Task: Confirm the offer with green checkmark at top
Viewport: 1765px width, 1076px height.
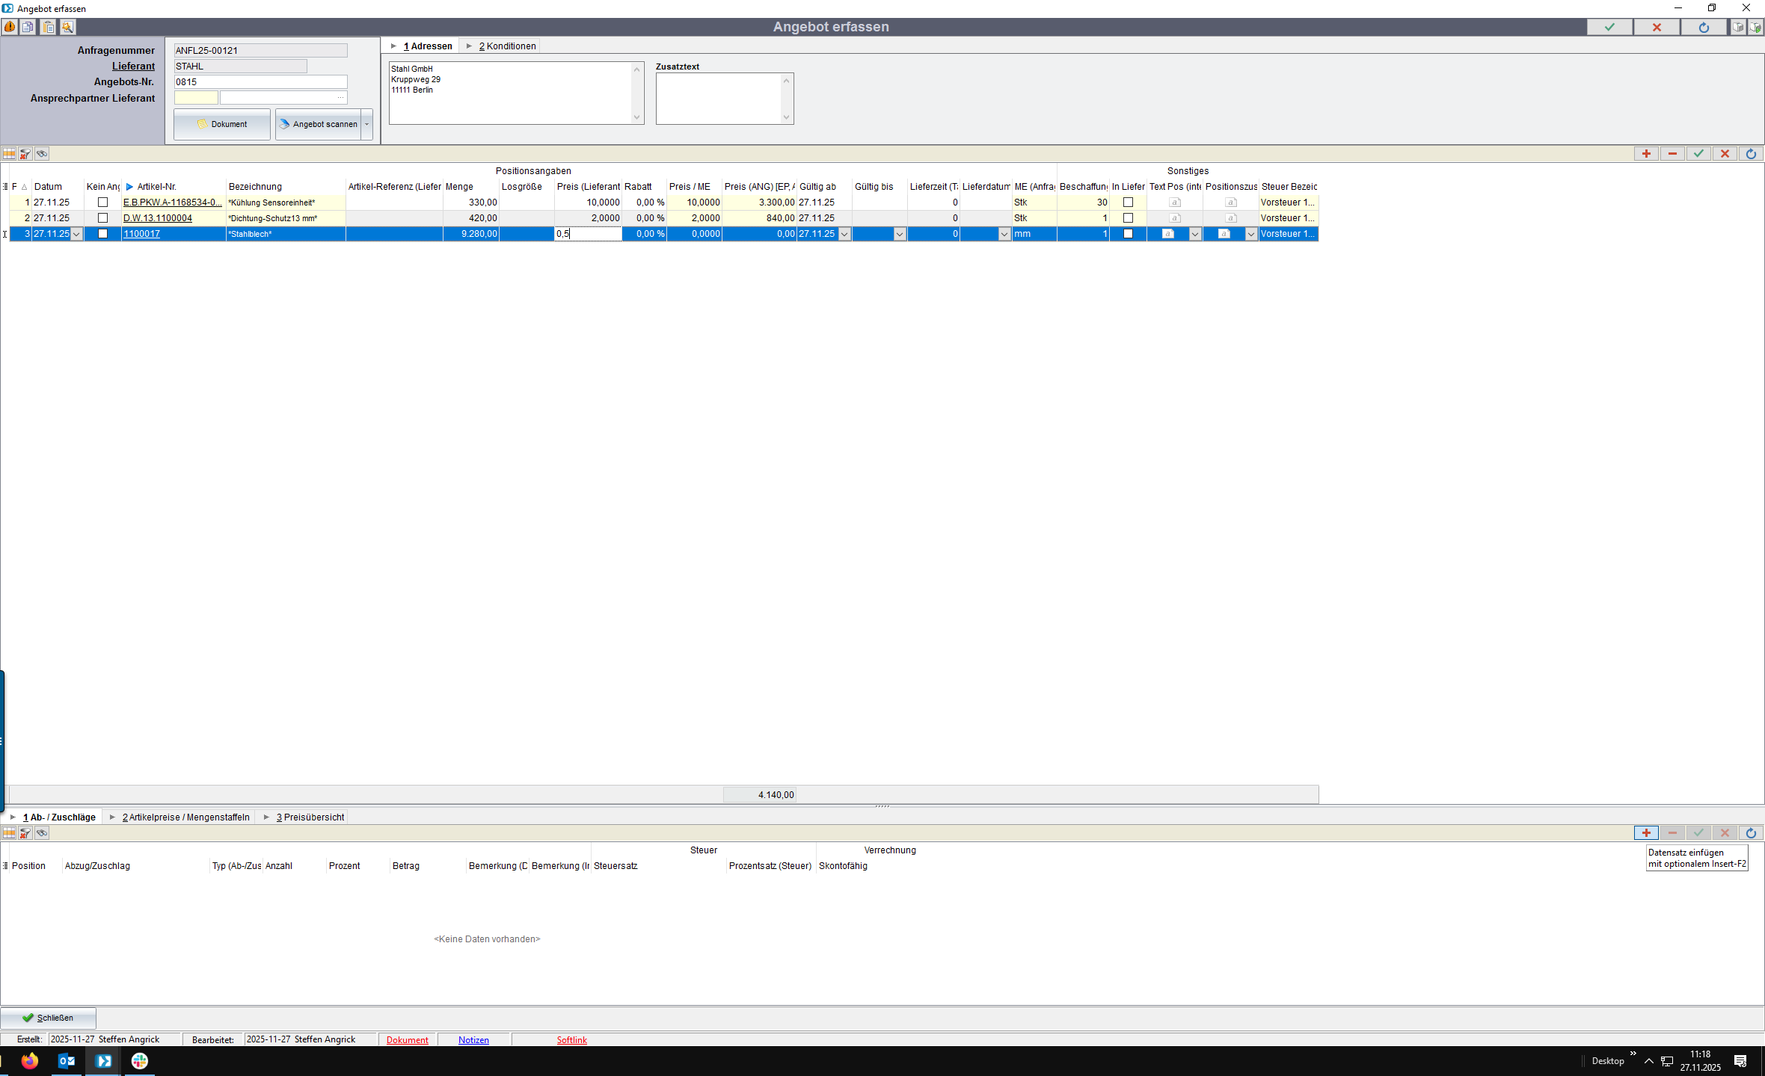Action: click(1609, 27)
